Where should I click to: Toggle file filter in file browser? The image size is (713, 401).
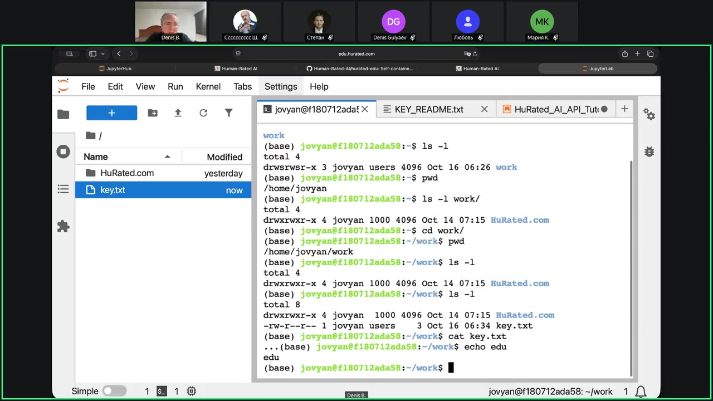(x=228, y=113)
